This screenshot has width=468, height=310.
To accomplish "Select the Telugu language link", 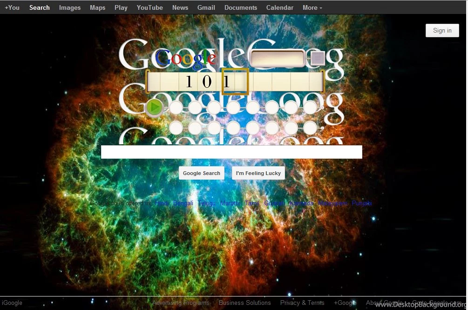I will pyautogui.click(x=207, y=203).
